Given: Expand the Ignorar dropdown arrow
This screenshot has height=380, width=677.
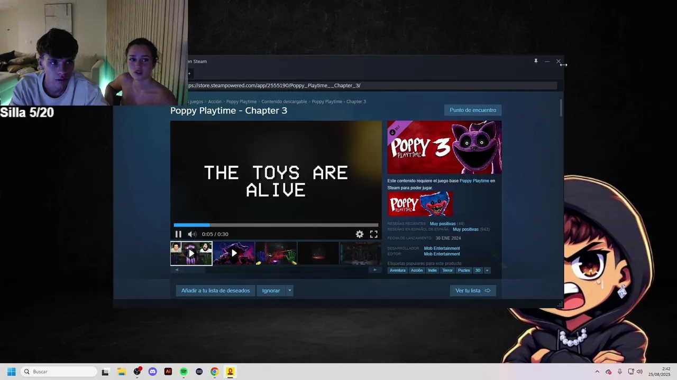Looking at the screenshot, I should coord(289,291).
